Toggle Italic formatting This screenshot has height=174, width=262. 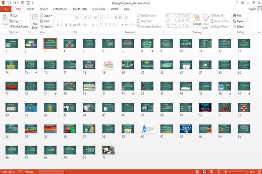[x=62, y=25]
